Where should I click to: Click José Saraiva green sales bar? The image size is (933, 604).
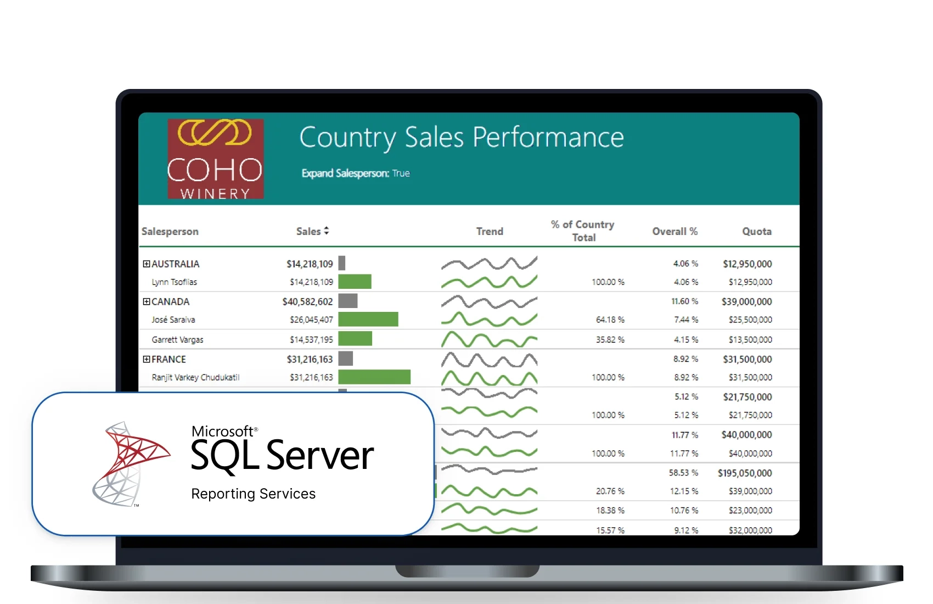[x=368, y=319]
